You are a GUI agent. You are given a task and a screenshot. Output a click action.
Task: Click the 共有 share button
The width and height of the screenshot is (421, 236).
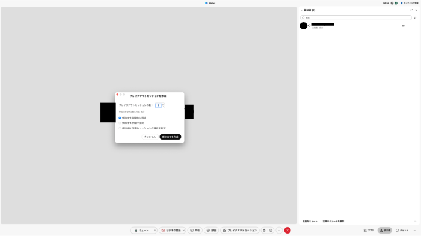coord(195,230)
